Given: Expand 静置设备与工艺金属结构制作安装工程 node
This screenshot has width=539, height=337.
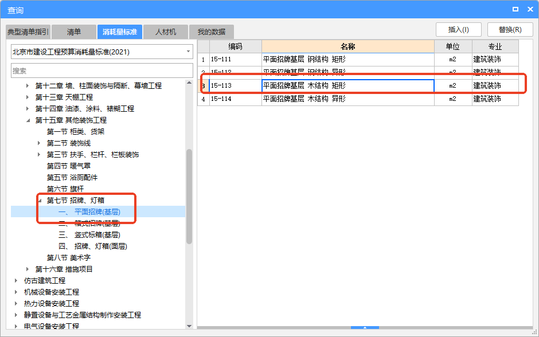Looking at the screenshot, I should point(16,315).
